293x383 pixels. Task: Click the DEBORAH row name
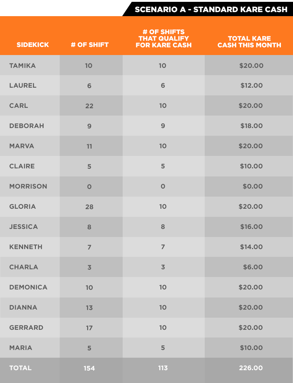[x=27, y=126]
